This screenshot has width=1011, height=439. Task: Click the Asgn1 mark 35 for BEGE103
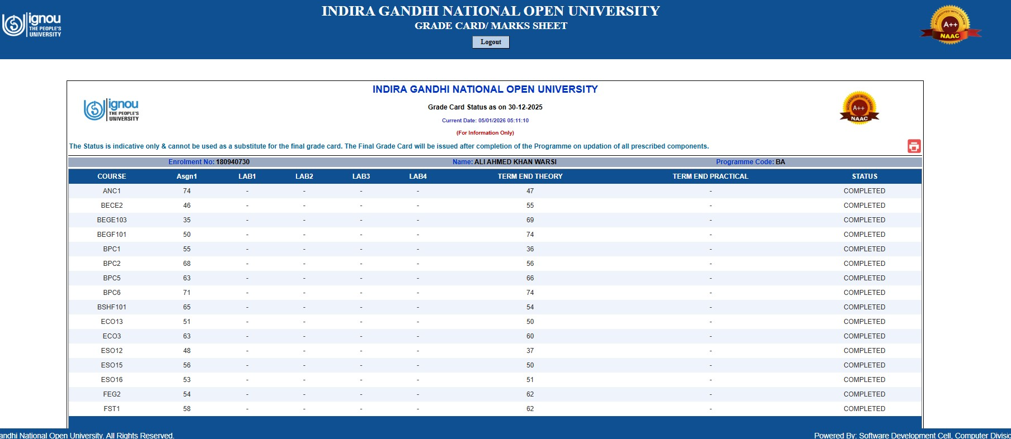(x=187, y=220)
